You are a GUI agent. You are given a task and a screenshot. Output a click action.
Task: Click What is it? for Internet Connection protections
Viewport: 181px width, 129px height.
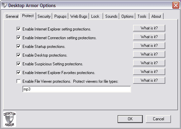coord(149,37)
